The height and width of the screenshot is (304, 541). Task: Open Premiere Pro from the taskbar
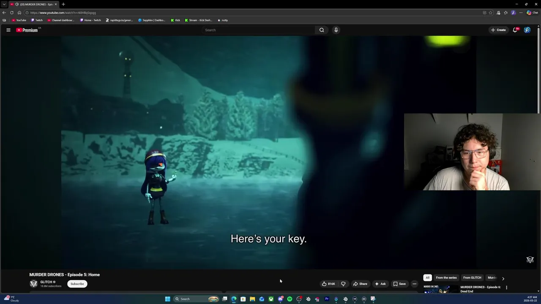pos(327,299)
